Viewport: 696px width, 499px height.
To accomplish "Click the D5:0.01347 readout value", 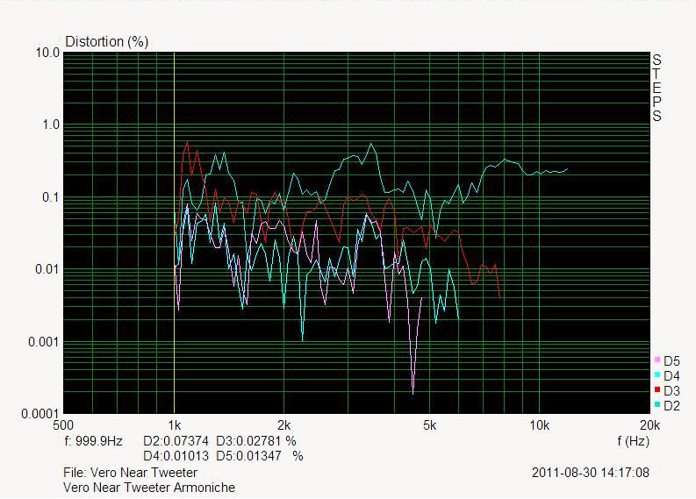I will pyautogui.click(x=248, y=456).
